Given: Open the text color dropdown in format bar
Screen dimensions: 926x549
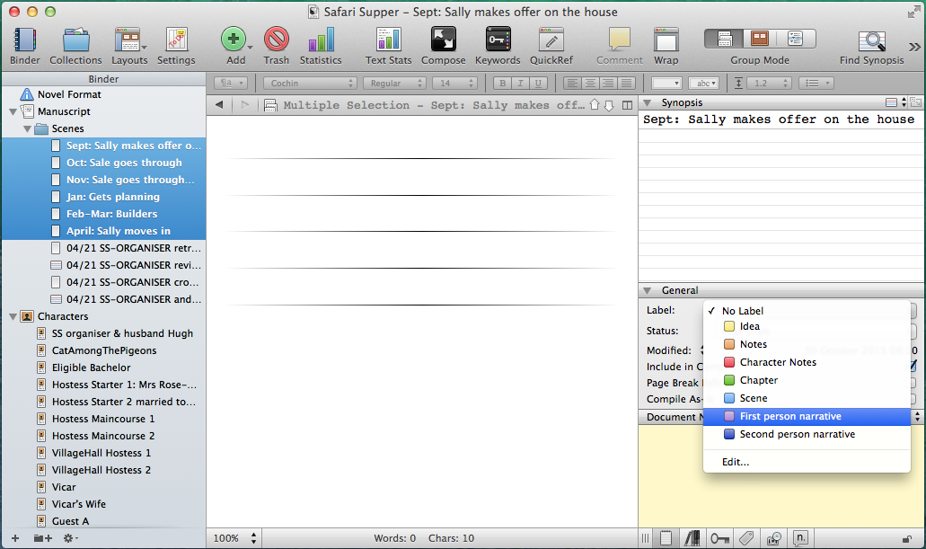Looking at the screenshot, I should [666, 84].
